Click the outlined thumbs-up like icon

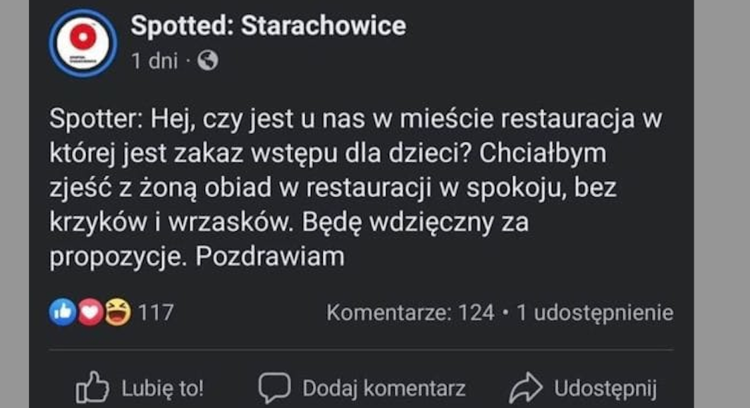[x=92, y=388]
